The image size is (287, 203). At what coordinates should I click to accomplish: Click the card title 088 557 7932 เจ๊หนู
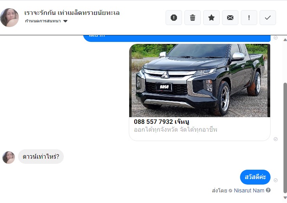pyautogui.click(x=161, y=121)
